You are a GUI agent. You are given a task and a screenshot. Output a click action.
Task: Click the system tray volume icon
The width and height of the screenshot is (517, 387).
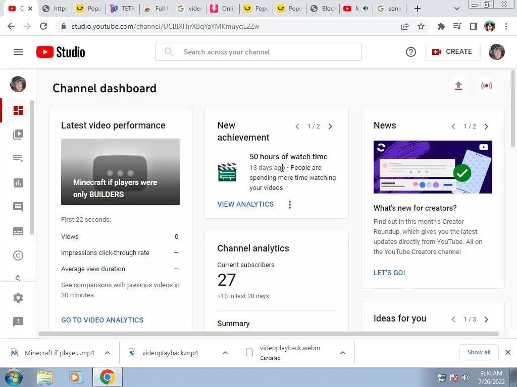466,377
